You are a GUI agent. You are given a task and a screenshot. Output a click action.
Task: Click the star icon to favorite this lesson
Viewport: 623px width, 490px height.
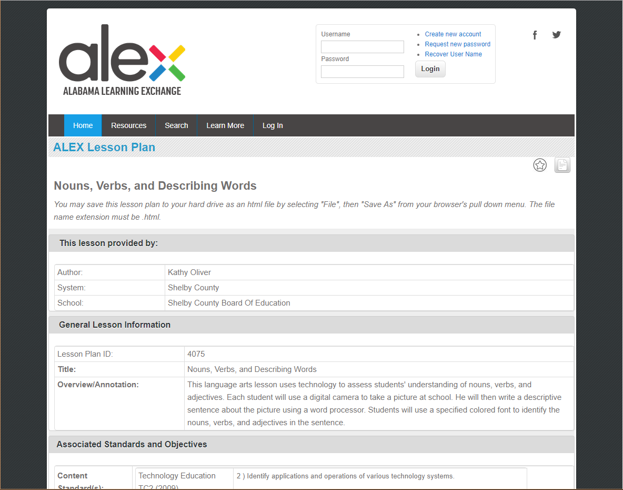540,165
